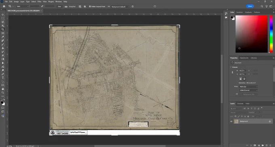Open crop additional settings gear icon
The width and height of the screenshot is (275, 147).
pyautogui.click(x=85, y=6)
